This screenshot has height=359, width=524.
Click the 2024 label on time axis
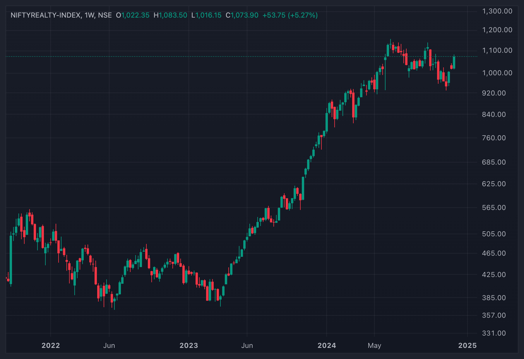click(327, 346)
